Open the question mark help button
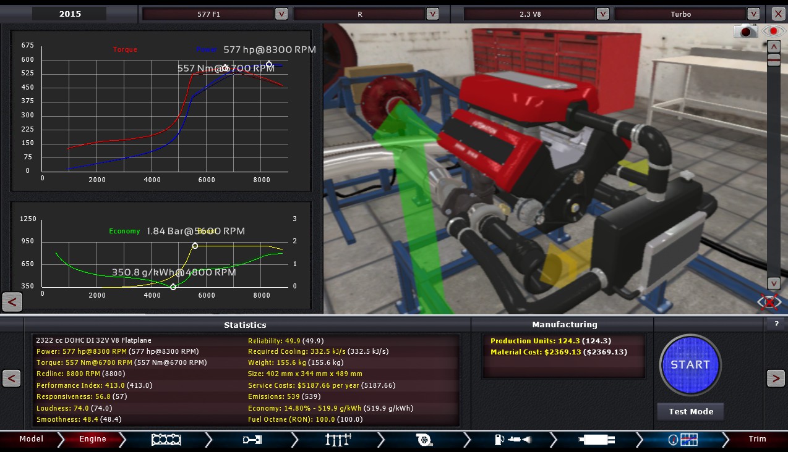The image size is (788, 452). coord(776,323)
